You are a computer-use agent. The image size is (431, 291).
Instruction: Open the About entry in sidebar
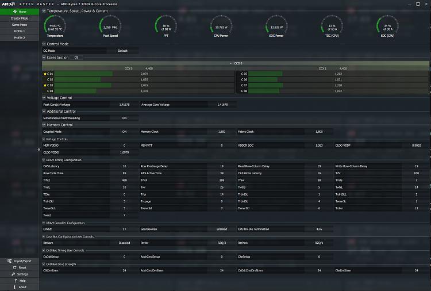[20, 287]
